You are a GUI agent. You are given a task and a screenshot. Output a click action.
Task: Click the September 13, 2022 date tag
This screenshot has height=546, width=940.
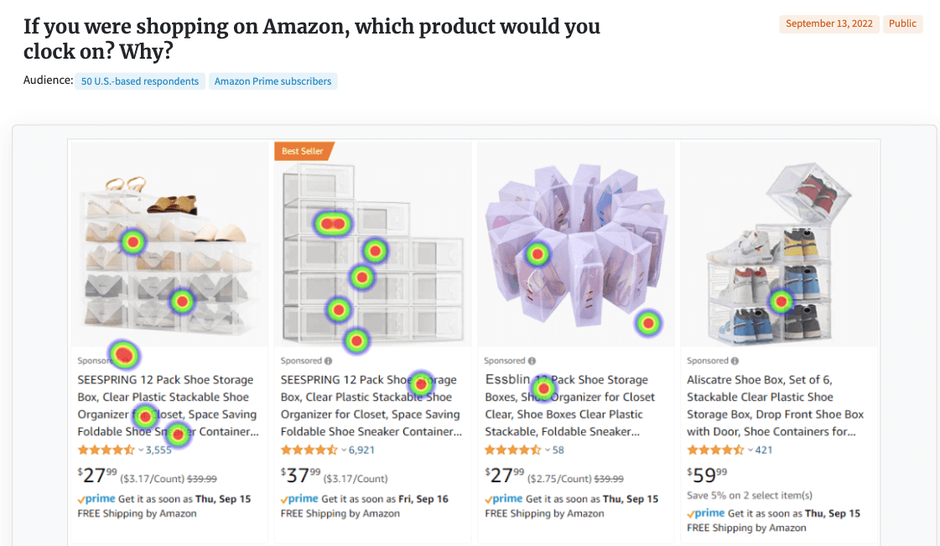(x=829, y=23)
